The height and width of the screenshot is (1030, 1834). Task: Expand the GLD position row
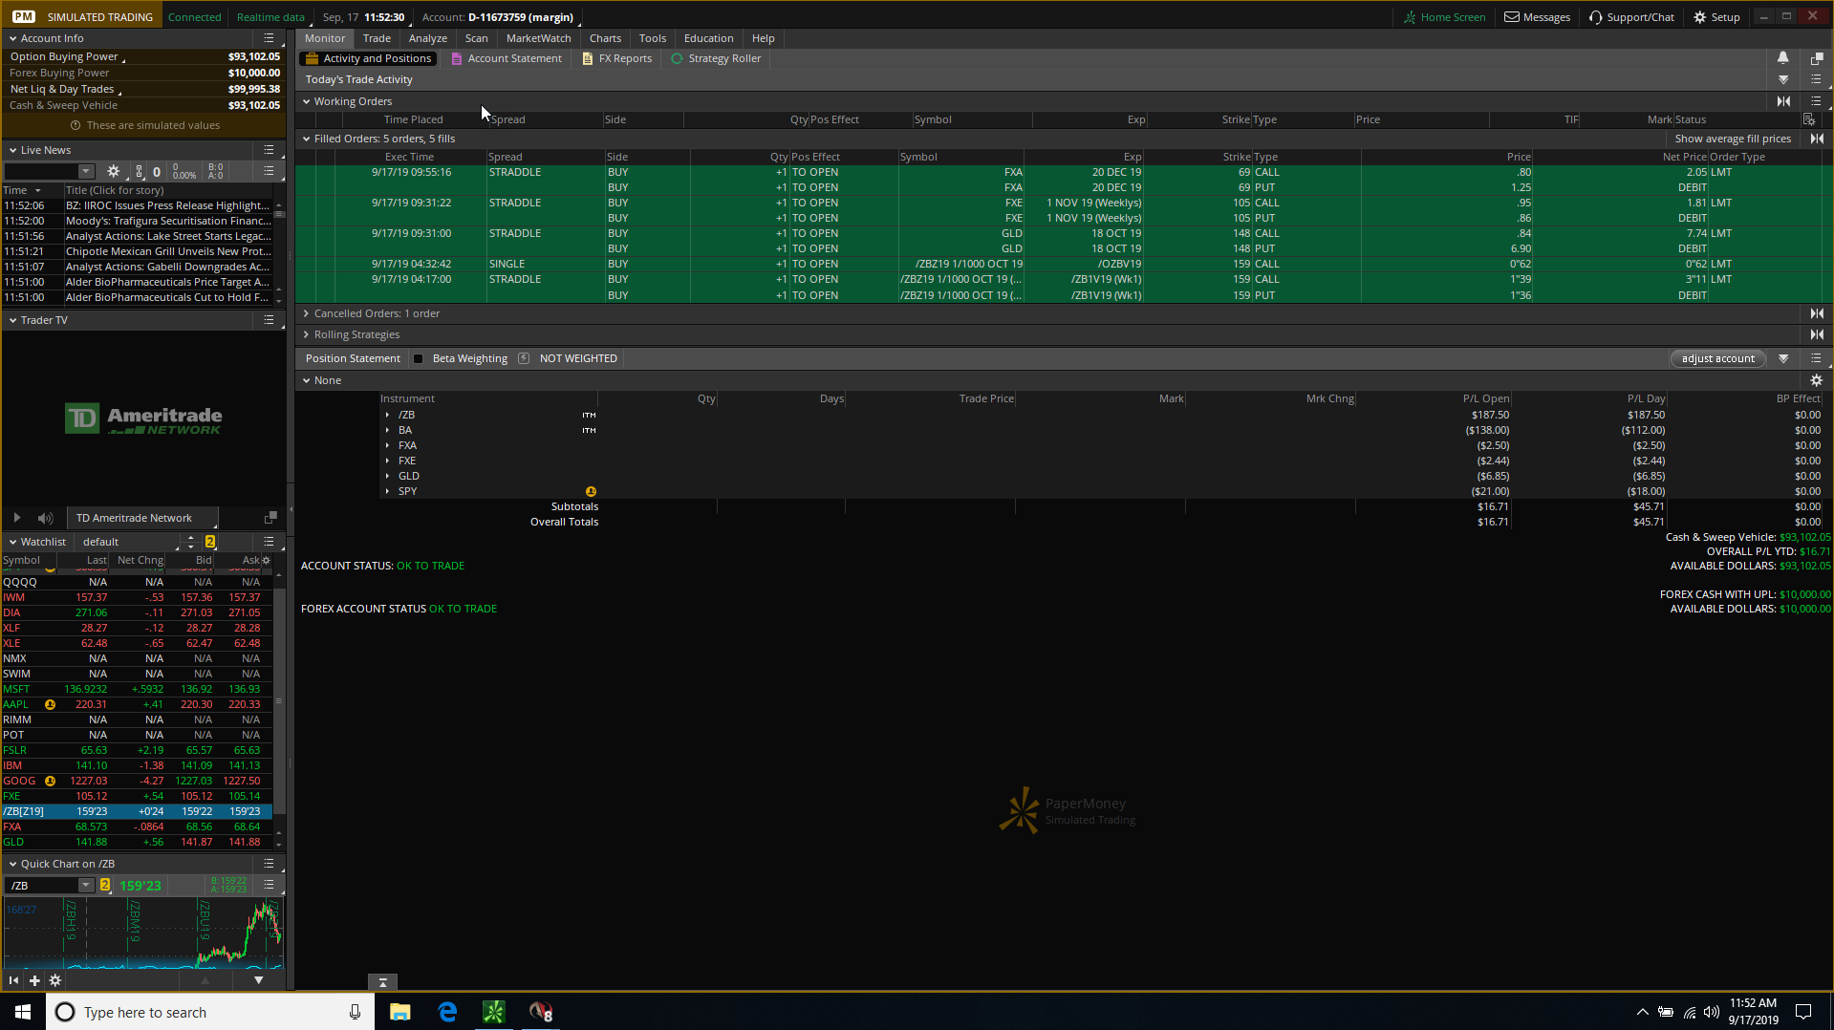[387, 476]
